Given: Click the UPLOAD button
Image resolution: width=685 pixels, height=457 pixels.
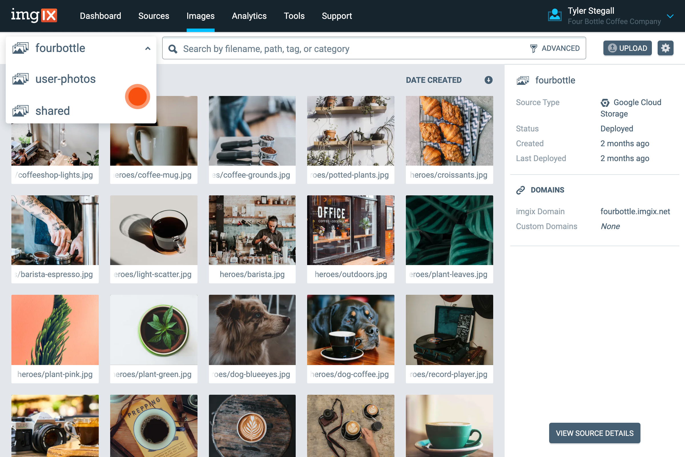Looking at the screenshot, I should 627,48.
